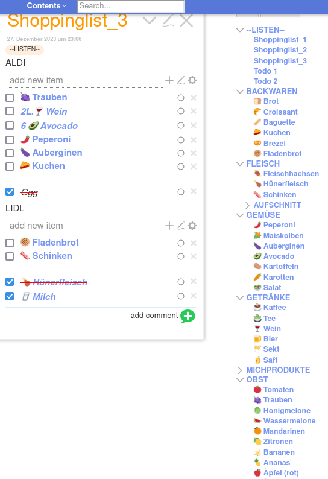Open the Contents menu
The height and width of the screenshot is (479, 328).
coord(46,6)
